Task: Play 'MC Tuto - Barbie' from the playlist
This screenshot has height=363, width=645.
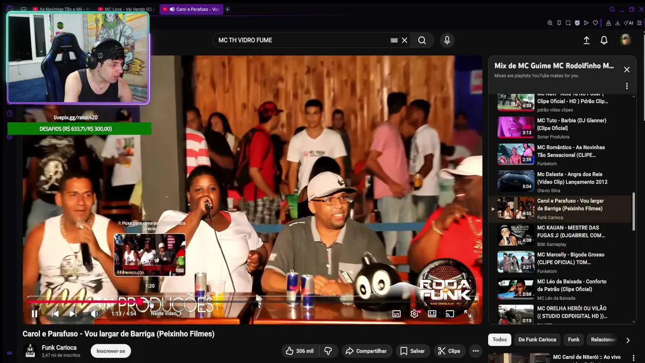Action: tap(559, 128)
